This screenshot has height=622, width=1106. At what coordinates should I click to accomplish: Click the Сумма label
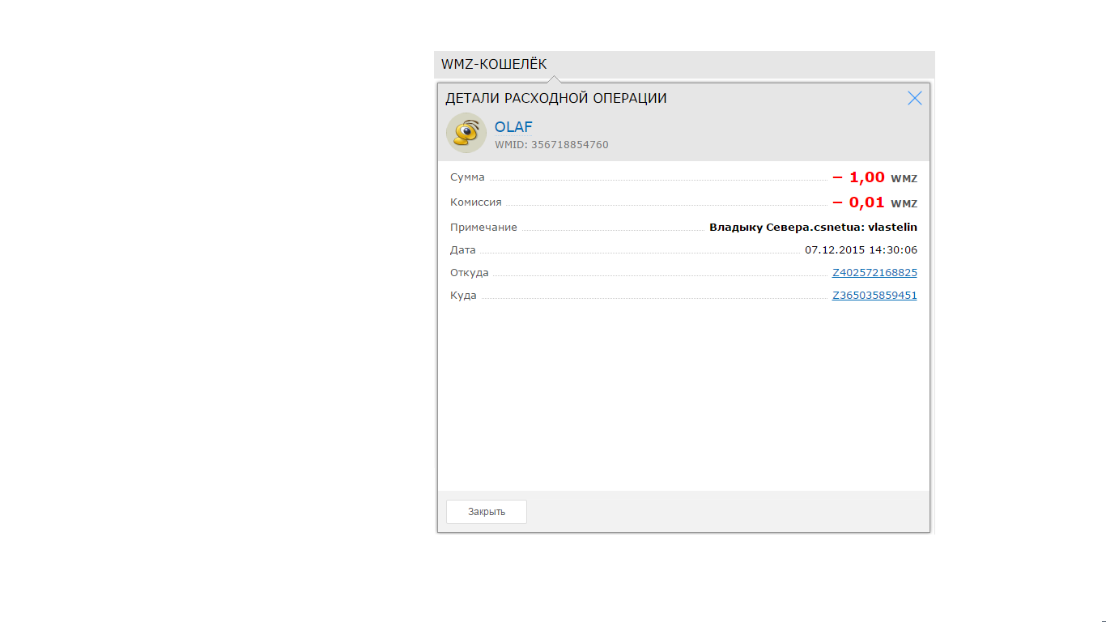point(467,177)
